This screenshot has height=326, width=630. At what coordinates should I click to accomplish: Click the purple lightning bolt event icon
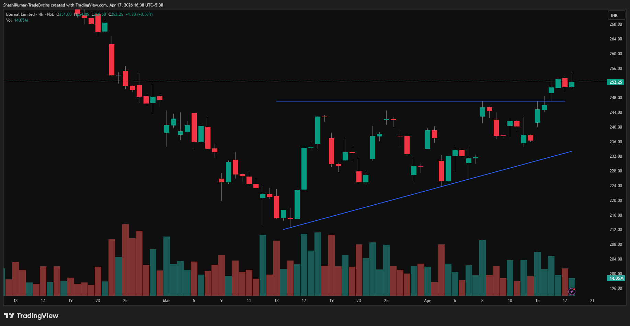(572, 291)
